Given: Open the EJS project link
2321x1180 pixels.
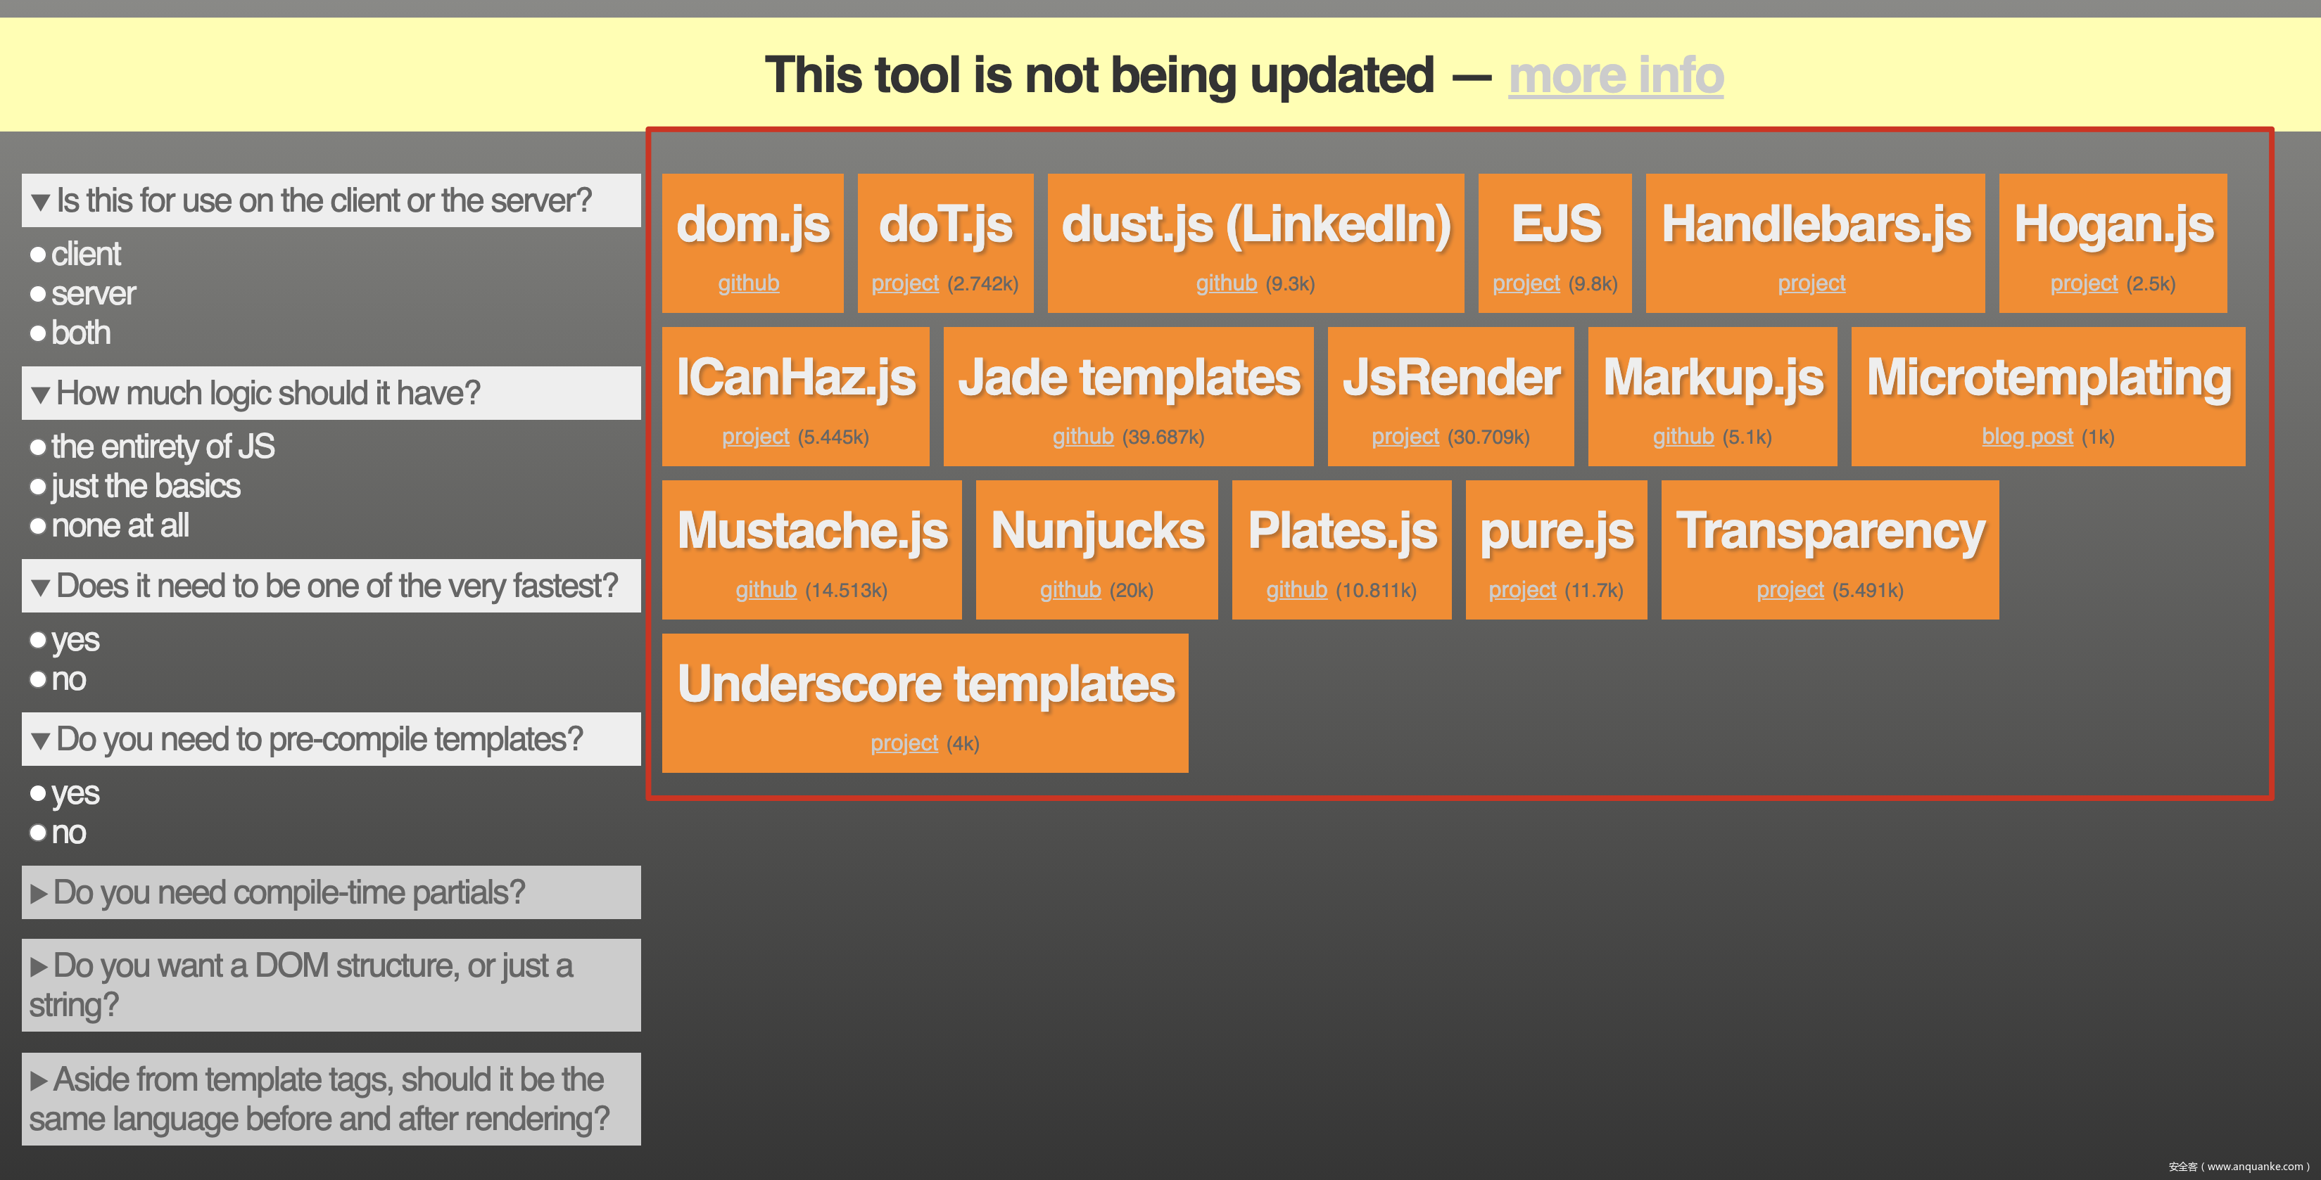Looking at the screenshot, I should tap(1526, 283).
